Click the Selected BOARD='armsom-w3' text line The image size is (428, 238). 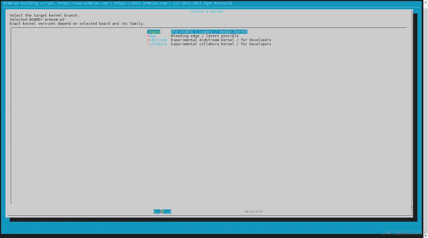(38, 20)
